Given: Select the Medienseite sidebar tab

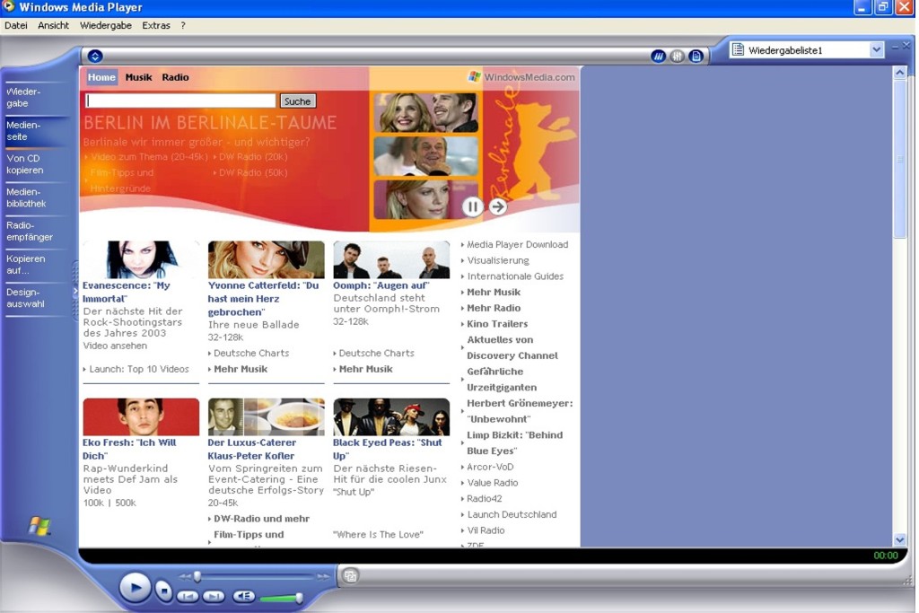Looking at the screenshot, I should pyautogui.click(x=36, y=131).
